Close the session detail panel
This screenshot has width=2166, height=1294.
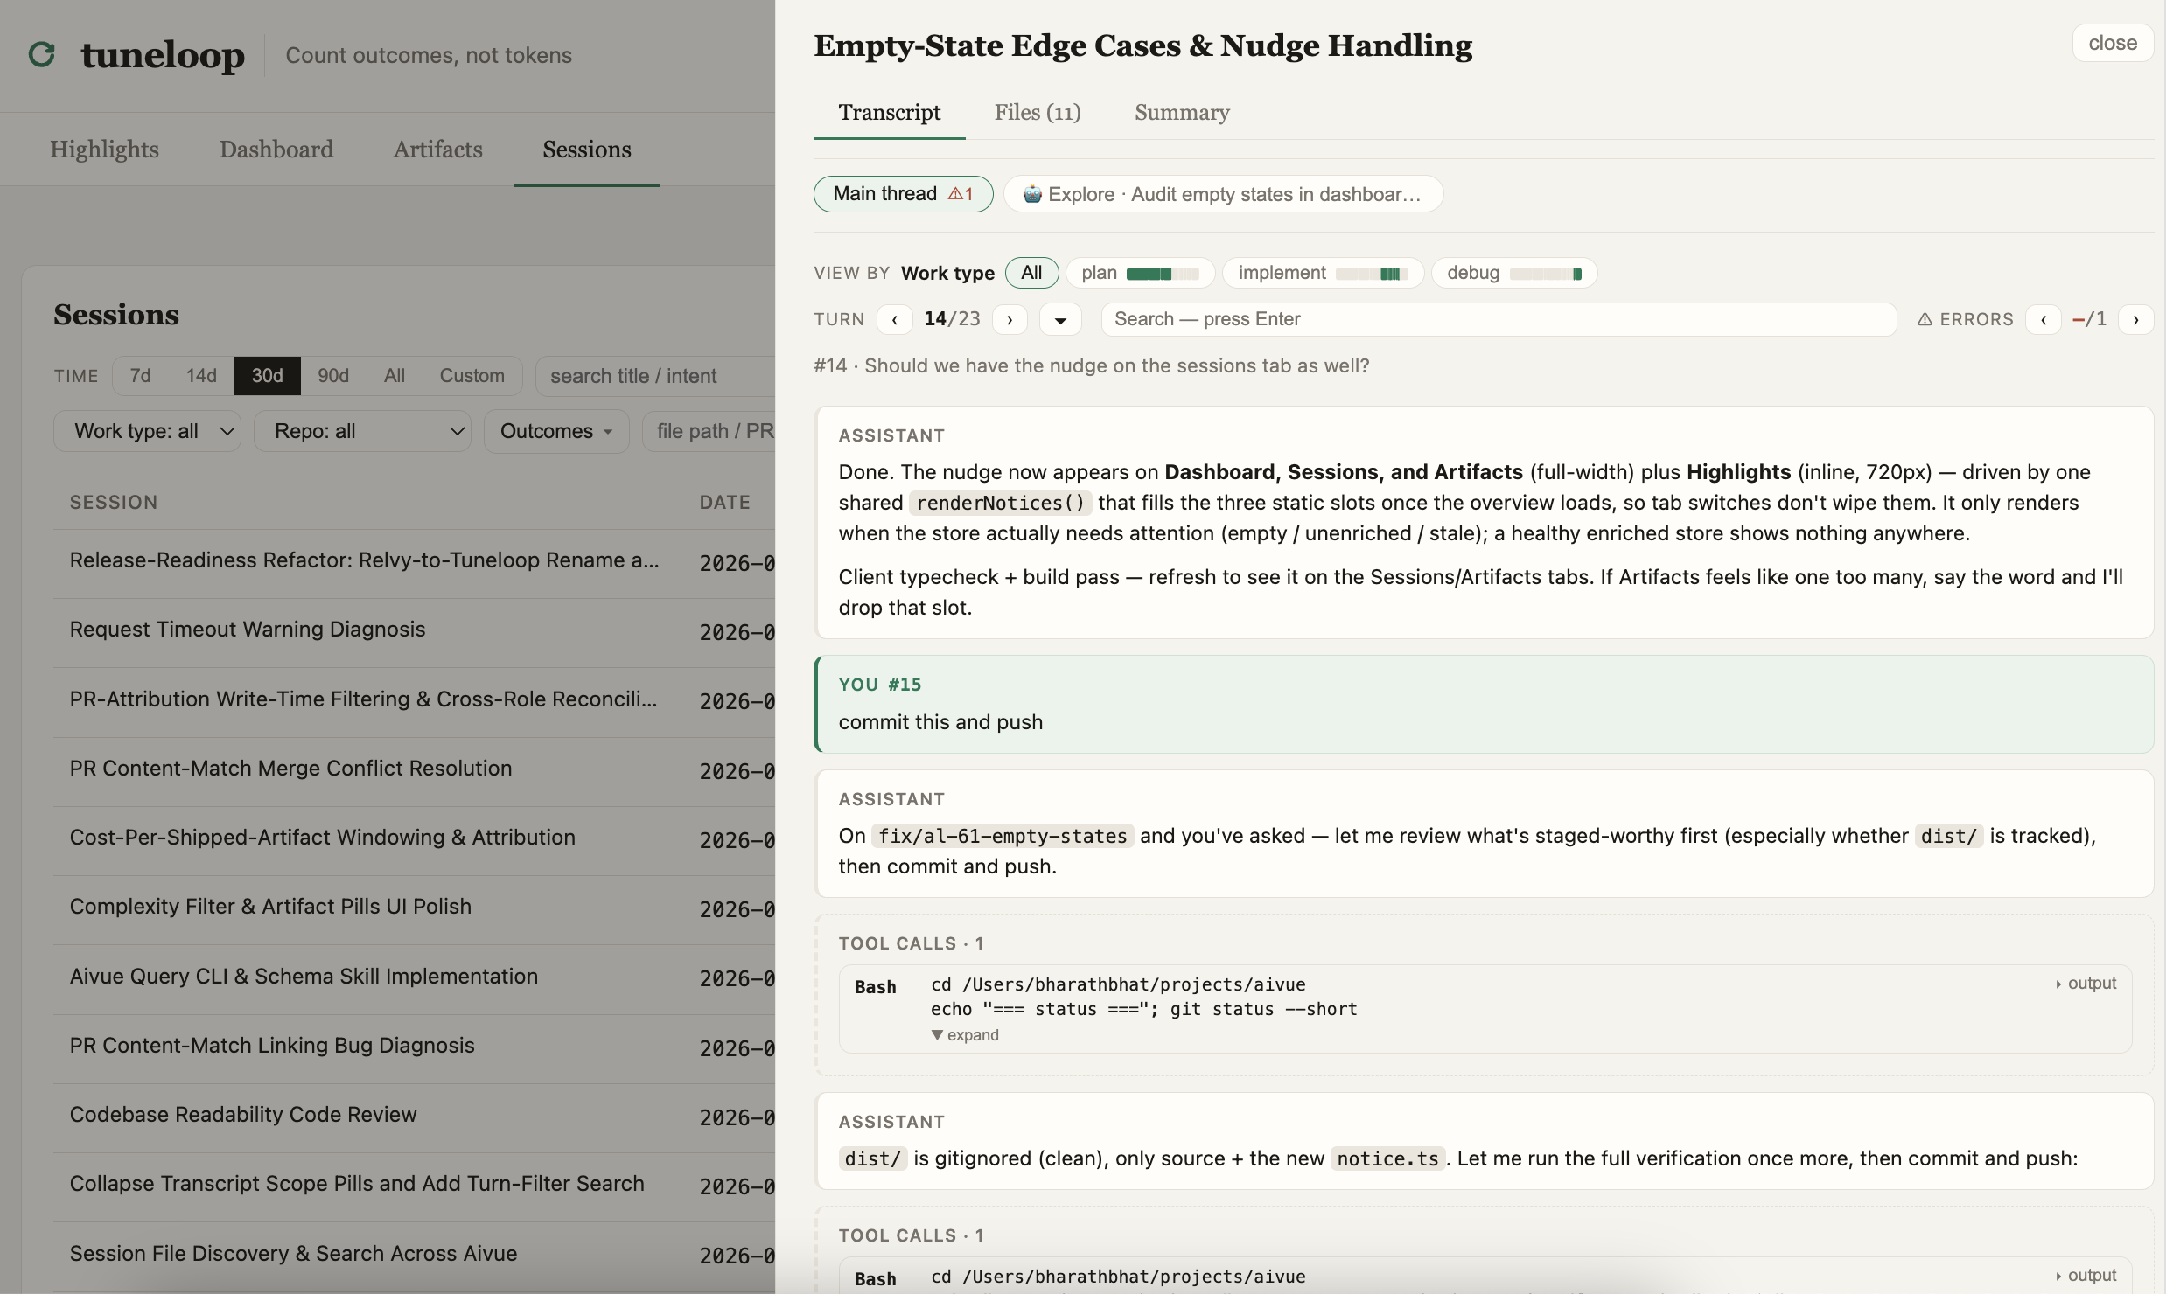tap(2113, 43)
